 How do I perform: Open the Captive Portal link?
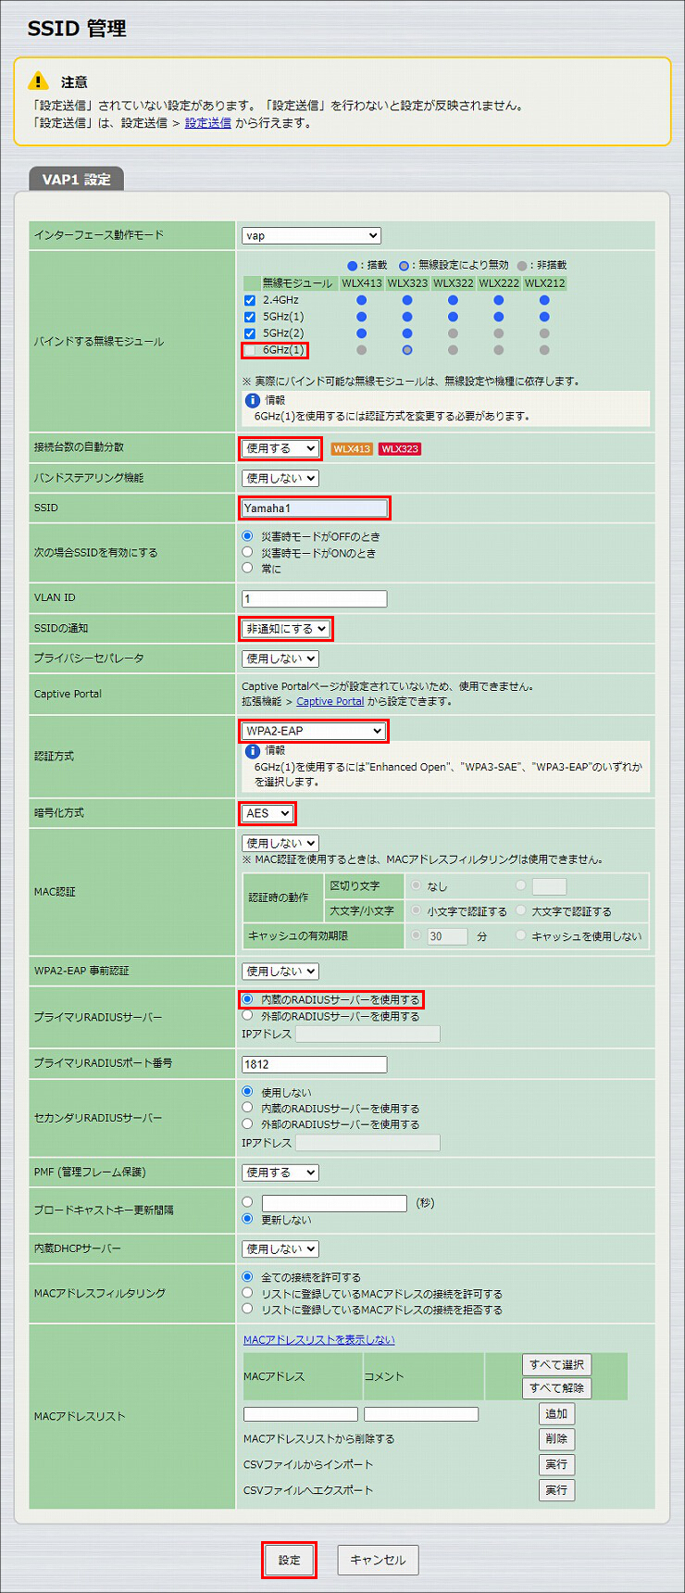(330, 702)
